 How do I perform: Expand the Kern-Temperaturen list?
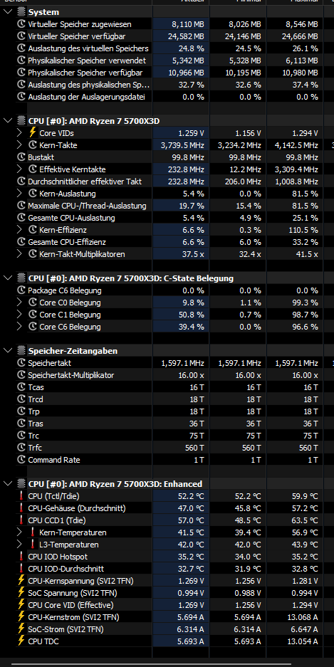19,532
